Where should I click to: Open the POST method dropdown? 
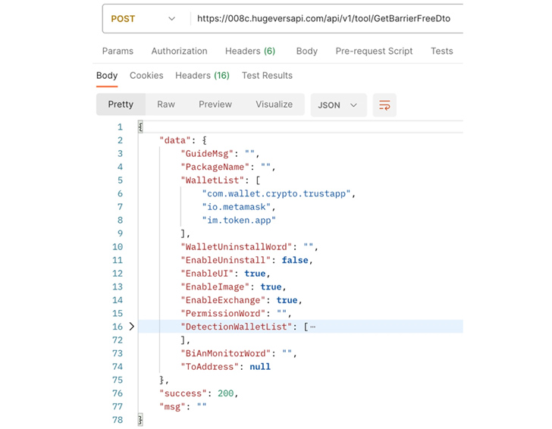tap(143, 19)
